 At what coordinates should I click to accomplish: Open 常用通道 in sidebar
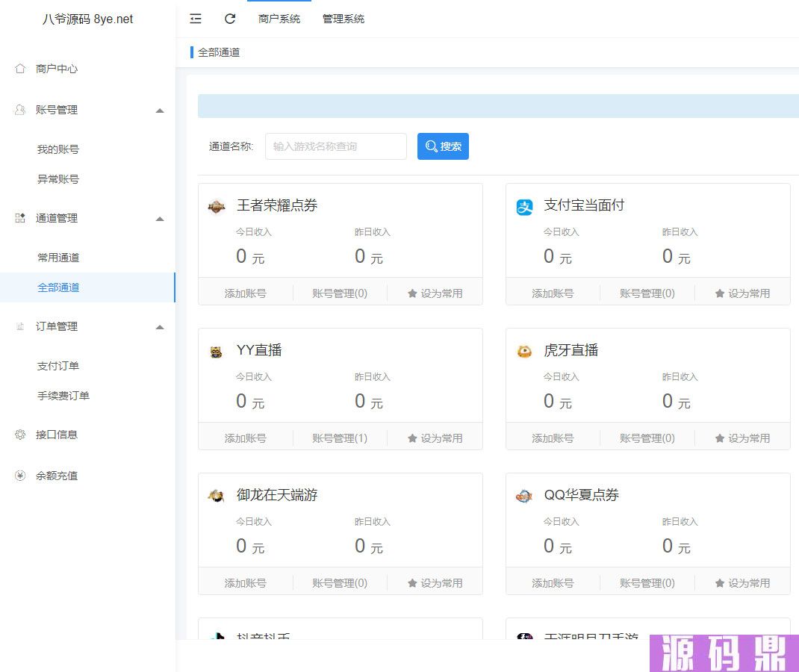pyautogui.click(x=58, y=258)
